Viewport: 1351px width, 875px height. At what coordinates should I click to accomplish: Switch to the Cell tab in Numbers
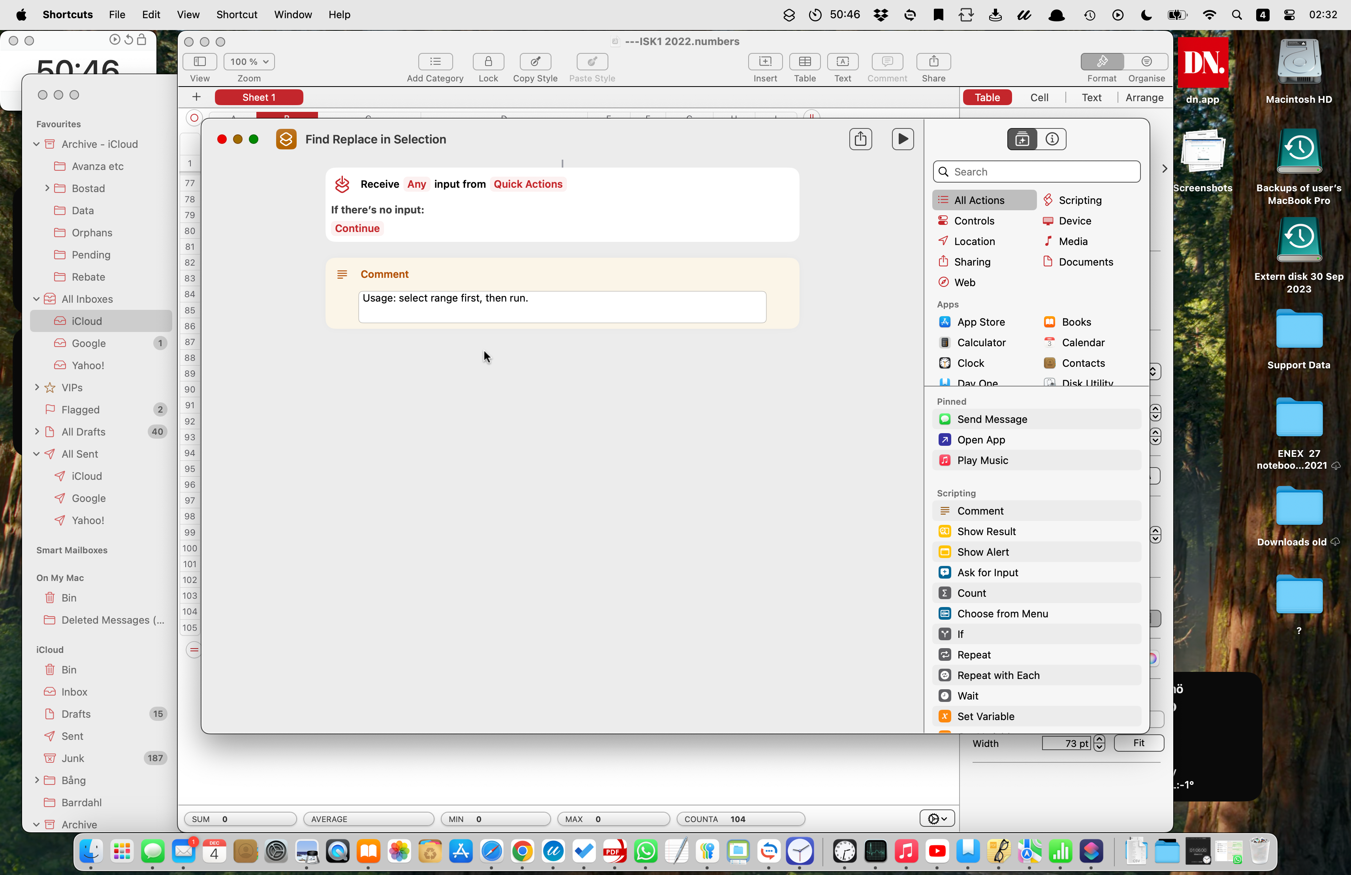click(1039, 98)
